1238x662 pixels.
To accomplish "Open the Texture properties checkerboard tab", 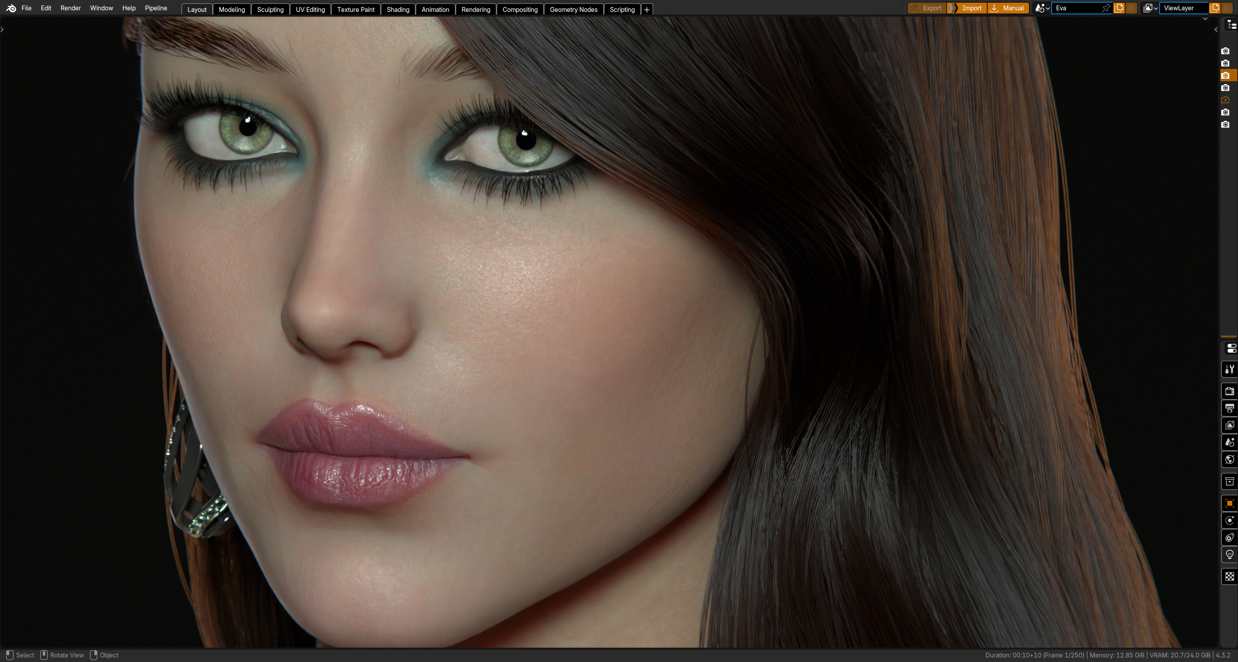I will tap(1229, 577).
